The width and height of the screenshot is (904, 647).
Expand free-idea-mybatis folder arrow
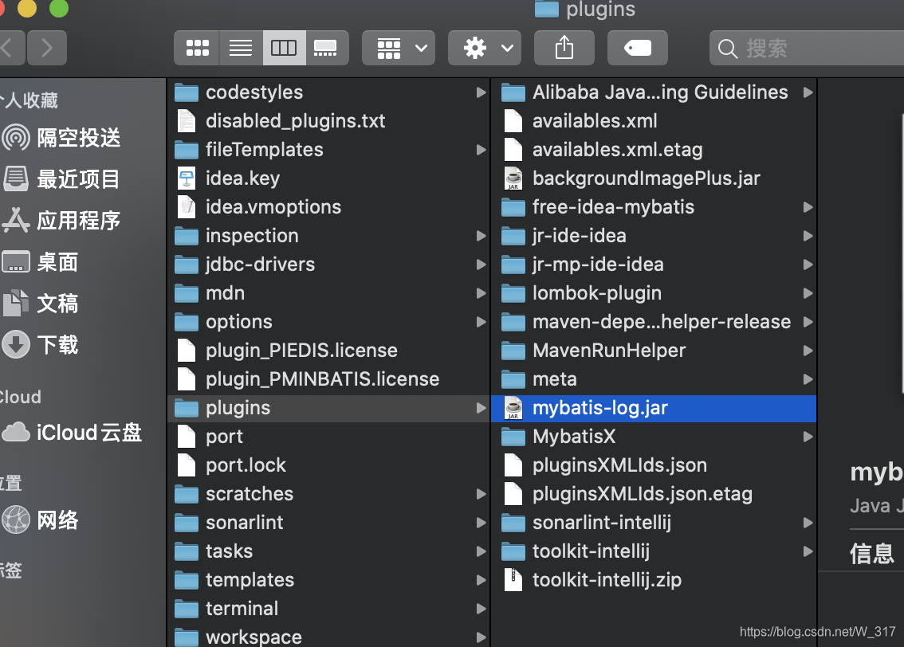click(x=808, y=207)
